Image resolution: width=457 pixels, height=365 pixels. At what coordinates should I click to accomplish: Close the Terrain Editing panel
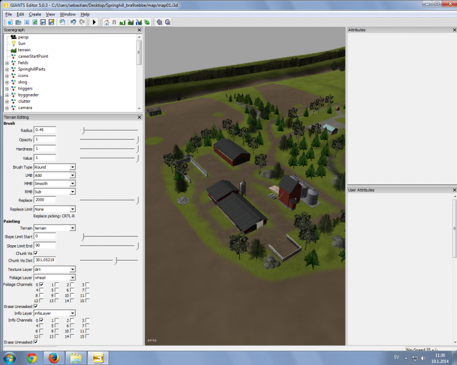click(139, 117)
